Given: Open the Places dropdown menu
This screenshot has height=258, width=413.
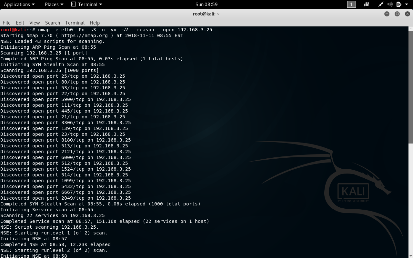Looking at the screenshot, I should tap(54, 4).
